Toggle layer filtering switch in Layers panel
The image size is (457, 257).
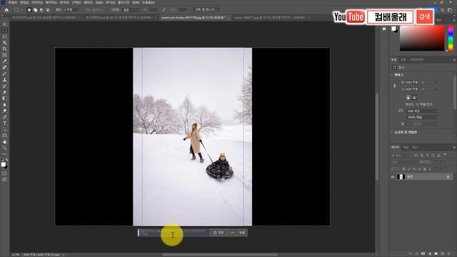[445, 155]
